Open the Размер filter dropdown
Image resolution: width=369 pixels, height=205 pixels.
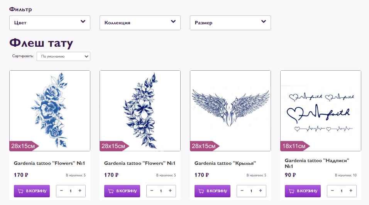tap(230, 23)
